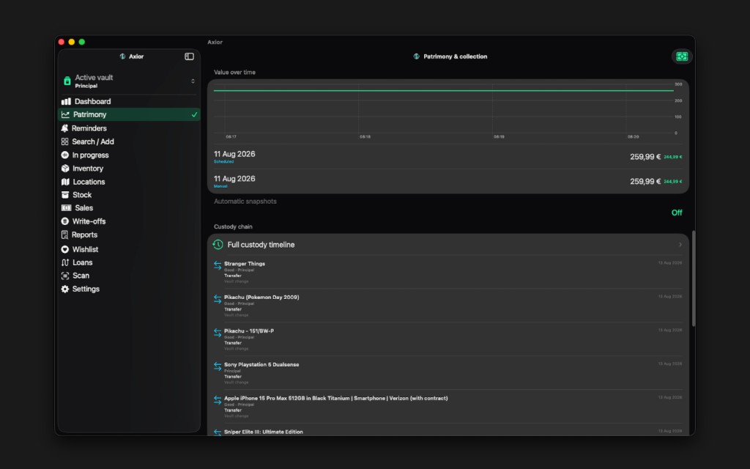Click the green vault lock icon
The width and height of the screenshot is (750, 469).
coord(67,81)
